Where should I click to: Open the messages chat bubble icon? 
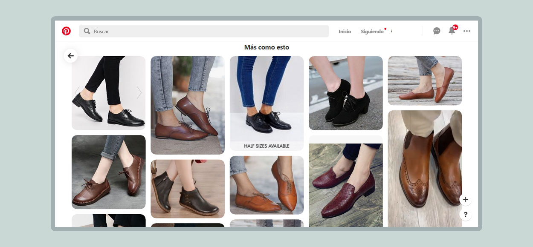(x=437, y=31)
